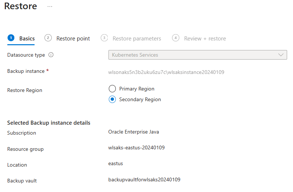Switch to the Basics tab
293x192 pixels.
click(27, 39)
